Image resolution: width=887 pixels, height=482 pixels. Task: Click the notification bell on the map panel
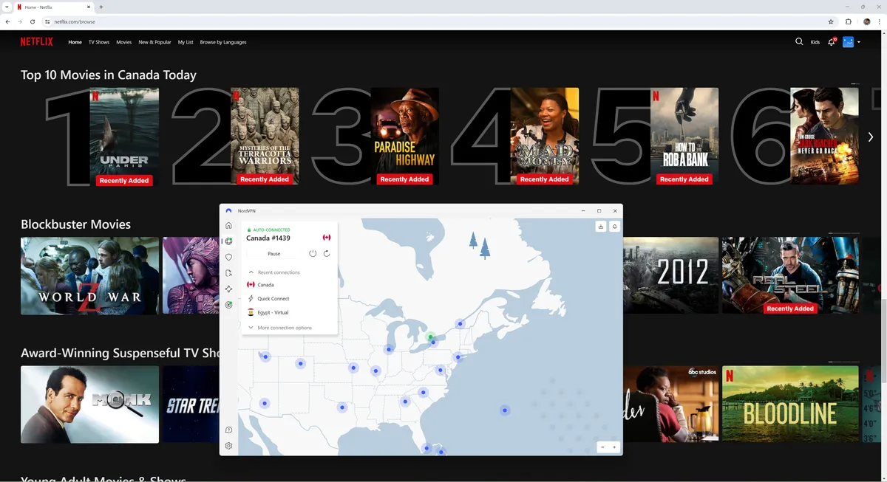coord(614,227)
